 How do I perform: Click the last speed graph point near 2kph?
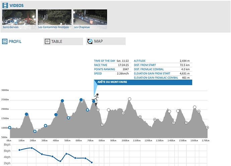[92, 162]
